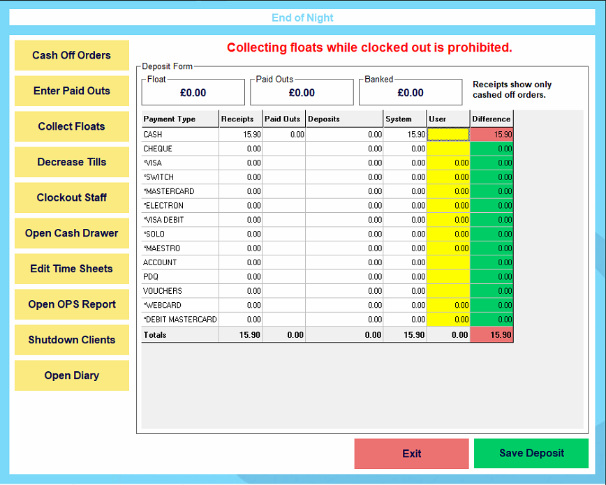Select Collect Floats
Image resolution: width=606 pixels, height=485 pixels.
71,126
